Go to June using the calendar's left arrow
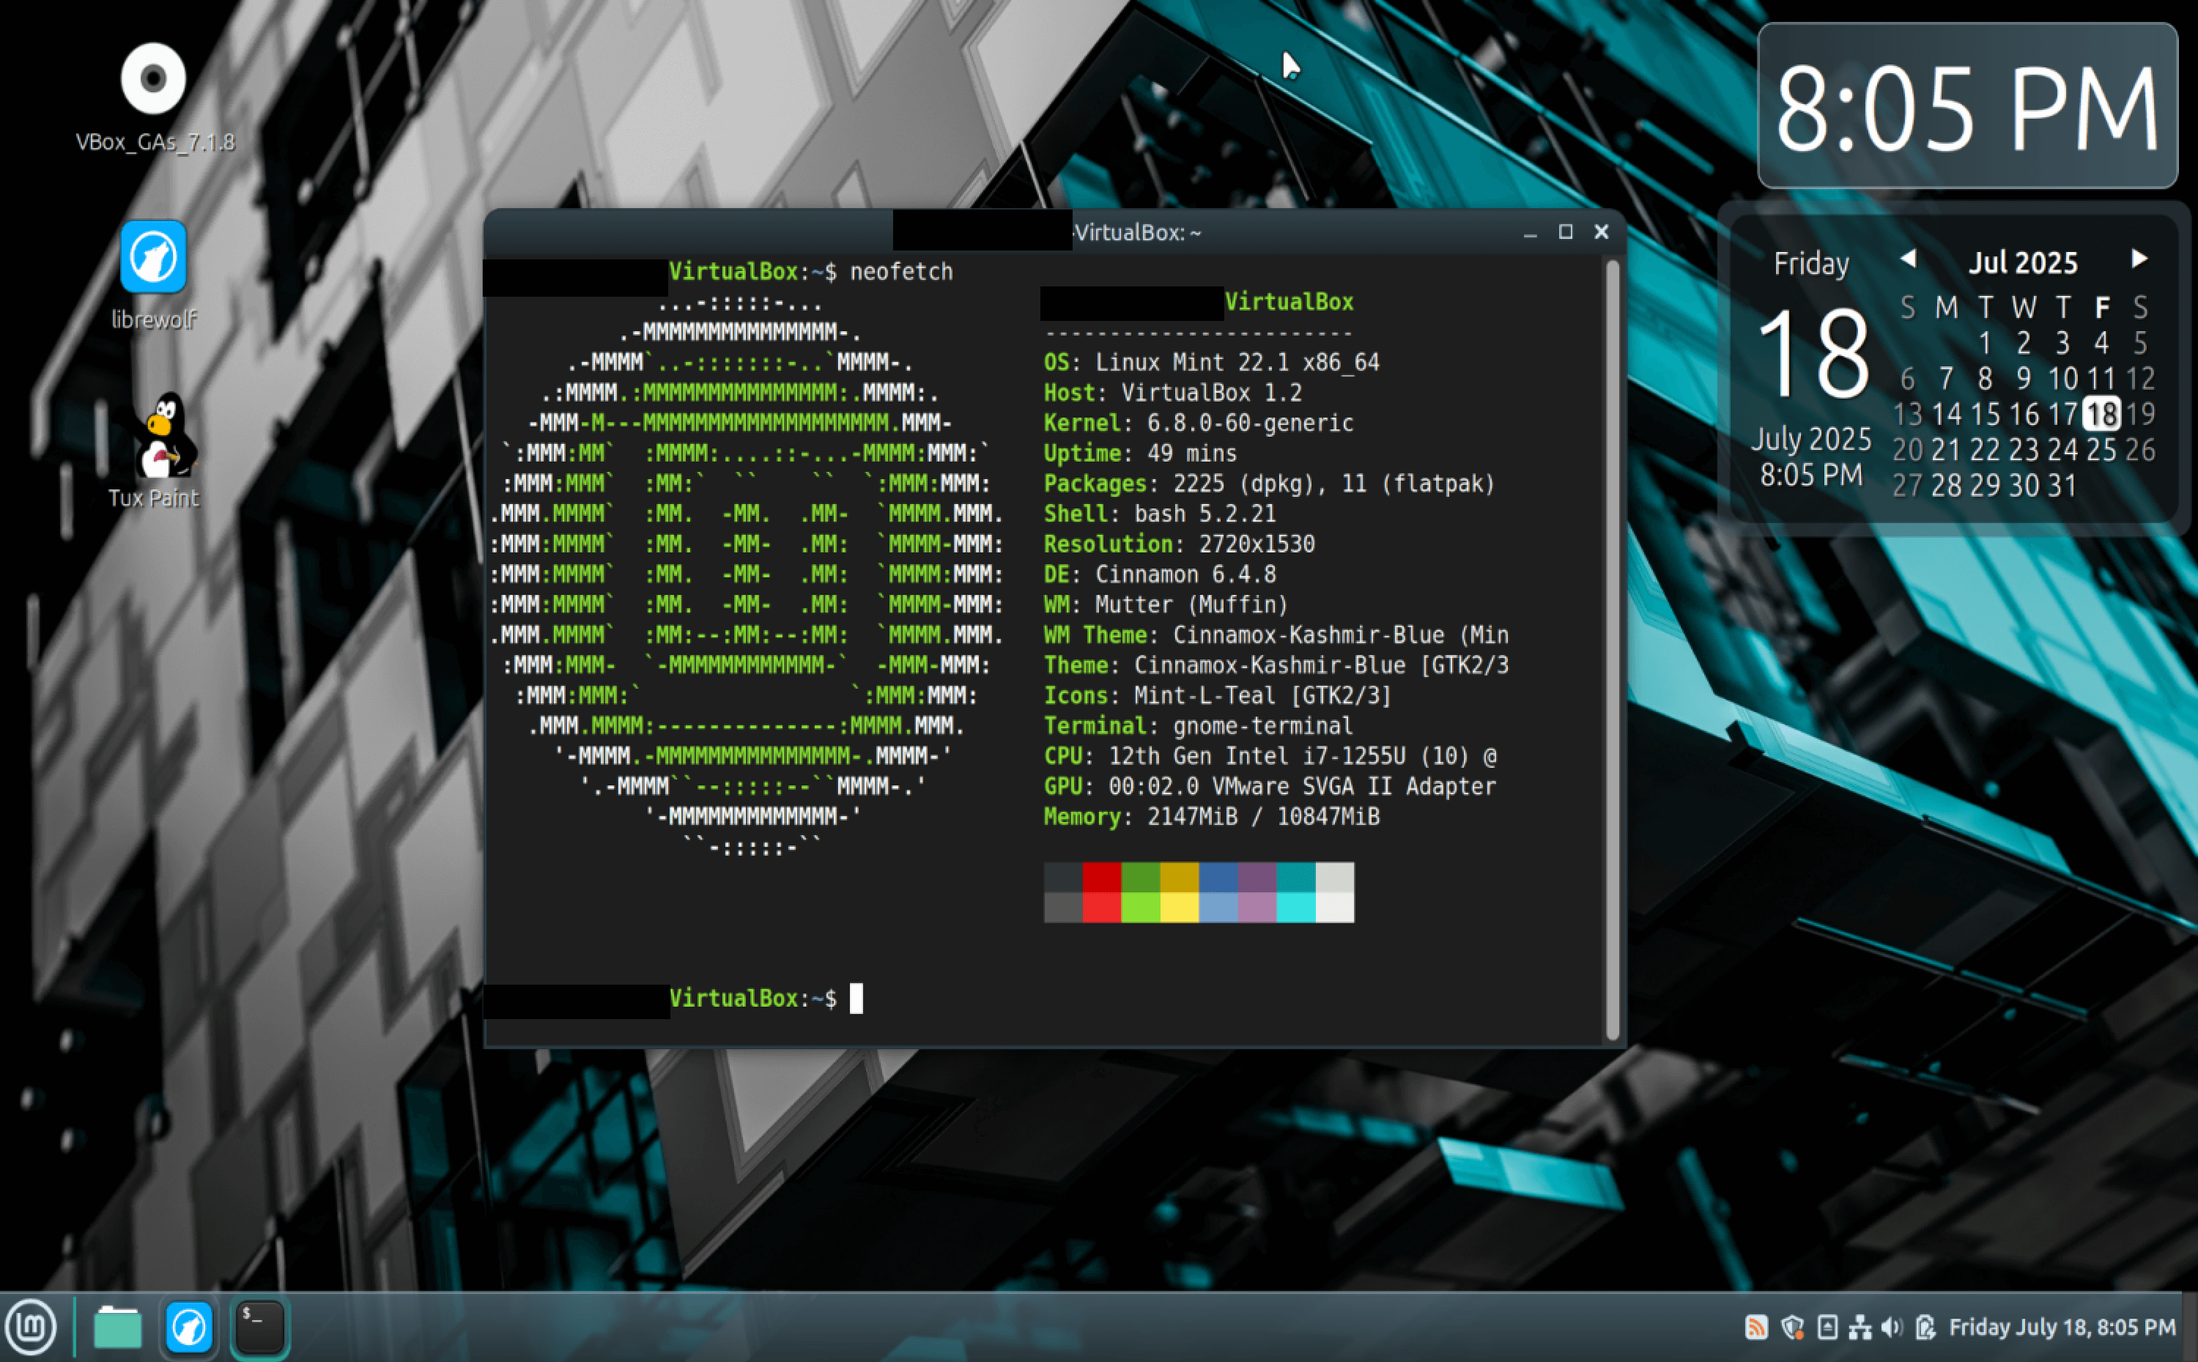Screen dimensions: 2198x1362 1909,259
